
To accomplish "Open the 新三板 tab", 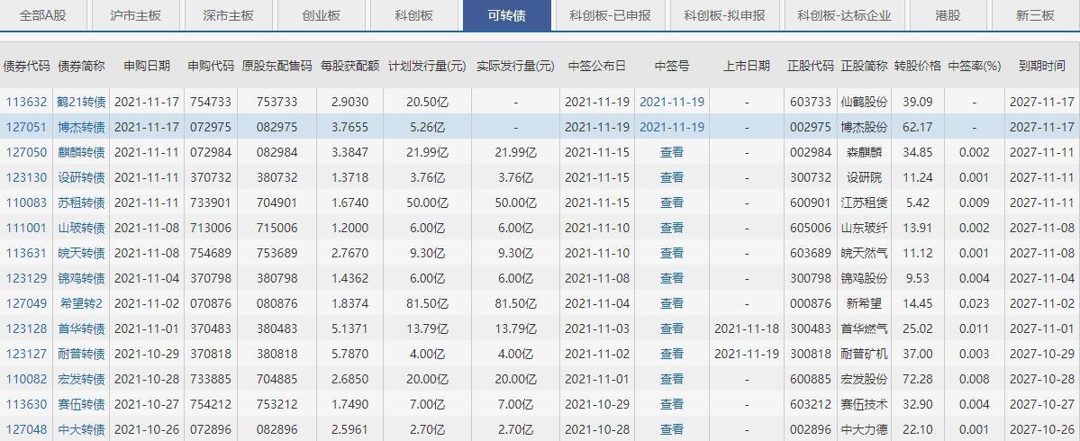I will (x=1035, y=15).
